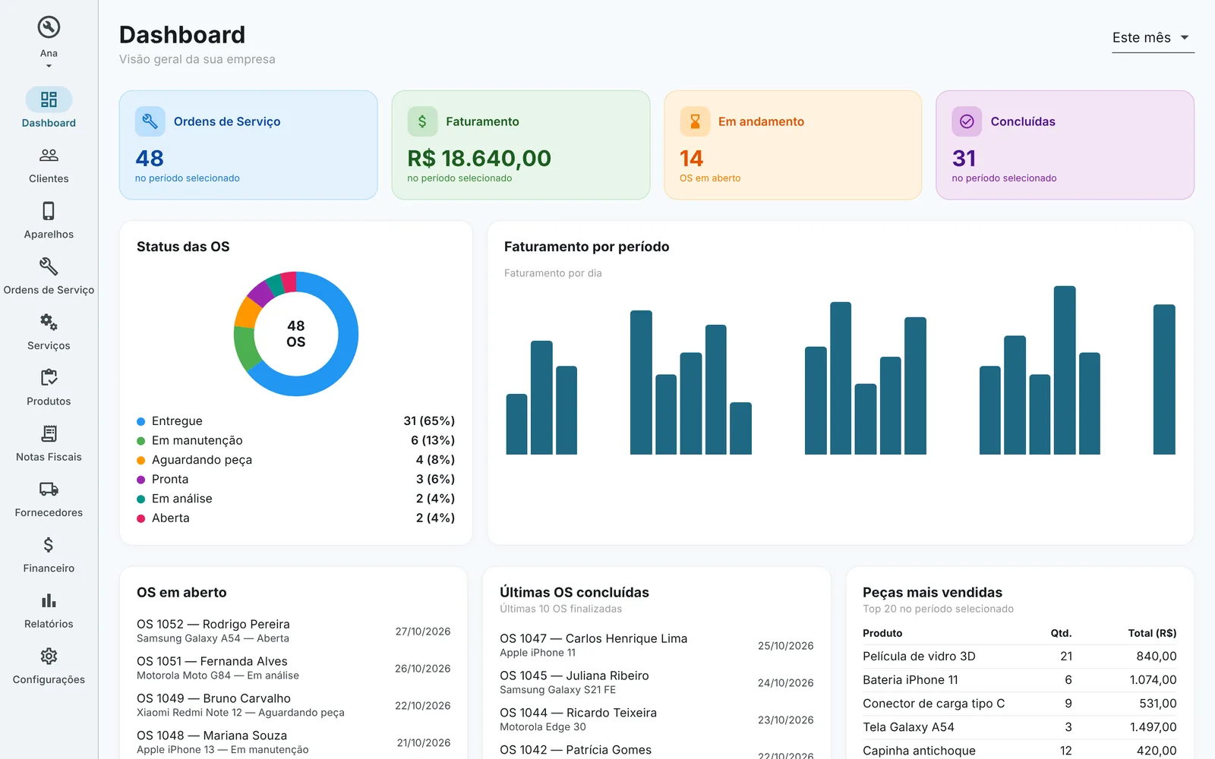Click the Pronta legend label
This screenshot has height=759, width=1215.
(170, 479)
